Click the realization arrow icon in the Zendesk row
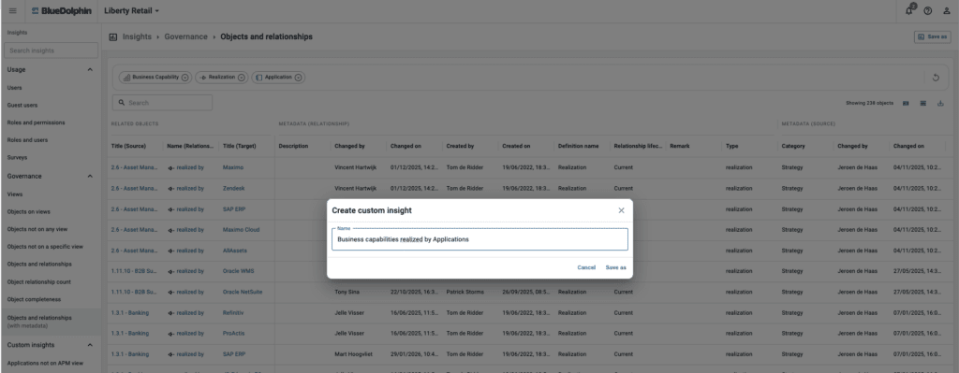 171,189
